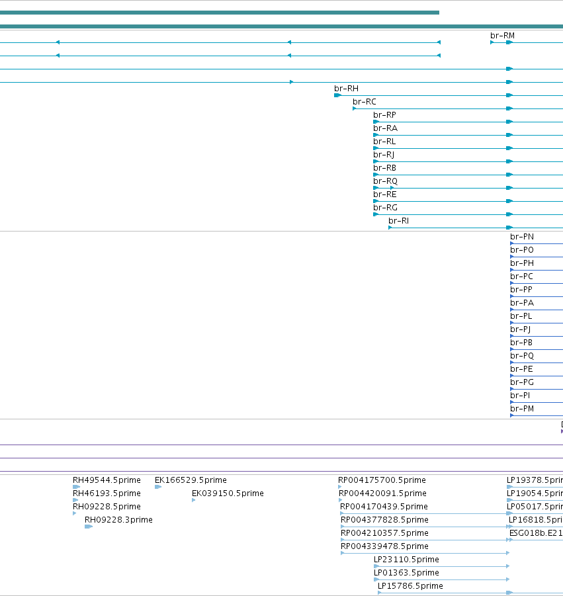The image size is (563, 596).
Task: Click the EK166529.5prime EST label
Action: pos(191,480)
